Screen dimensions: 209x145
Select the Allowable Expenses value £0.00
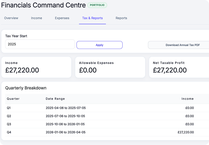coord(88,70)
